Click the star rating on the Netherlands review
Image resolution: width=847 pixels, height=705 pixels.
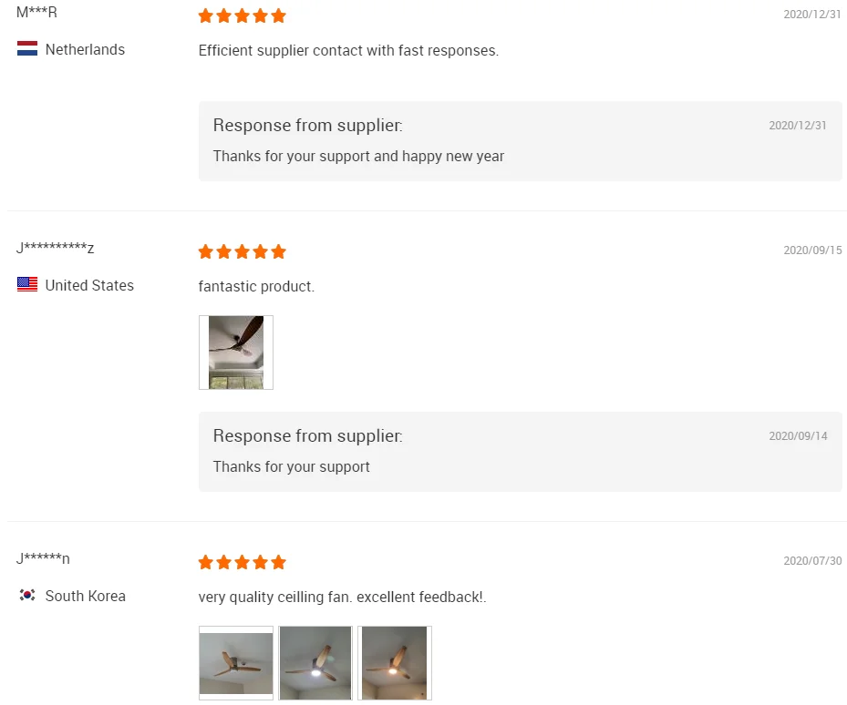pyautogui.click(x=242, y=15)
